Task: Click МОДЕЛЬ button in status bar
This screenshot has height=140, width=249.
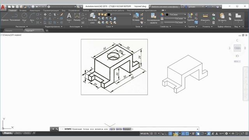Action: pyautogui.click(x=144, y=133)
